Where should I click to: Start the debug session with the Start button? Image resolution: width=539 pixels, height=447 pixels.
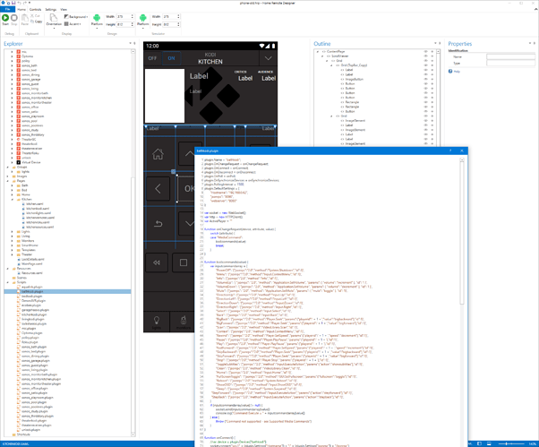coord(5,18)
